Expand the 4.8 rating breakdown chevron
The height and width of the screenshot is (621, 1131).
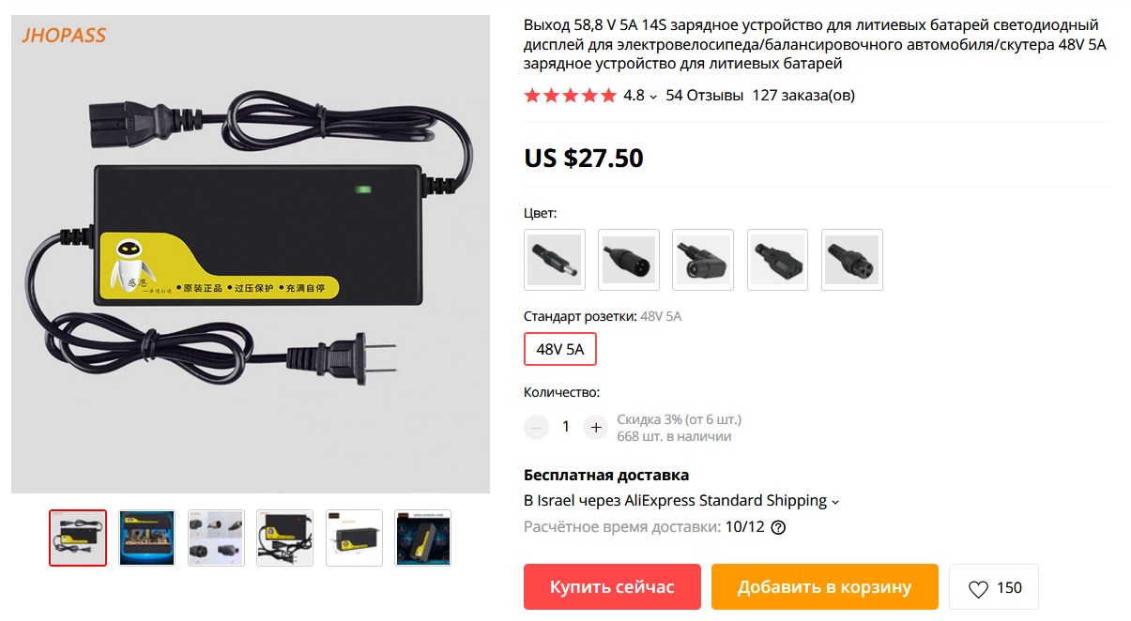click(x=653, y=96)
